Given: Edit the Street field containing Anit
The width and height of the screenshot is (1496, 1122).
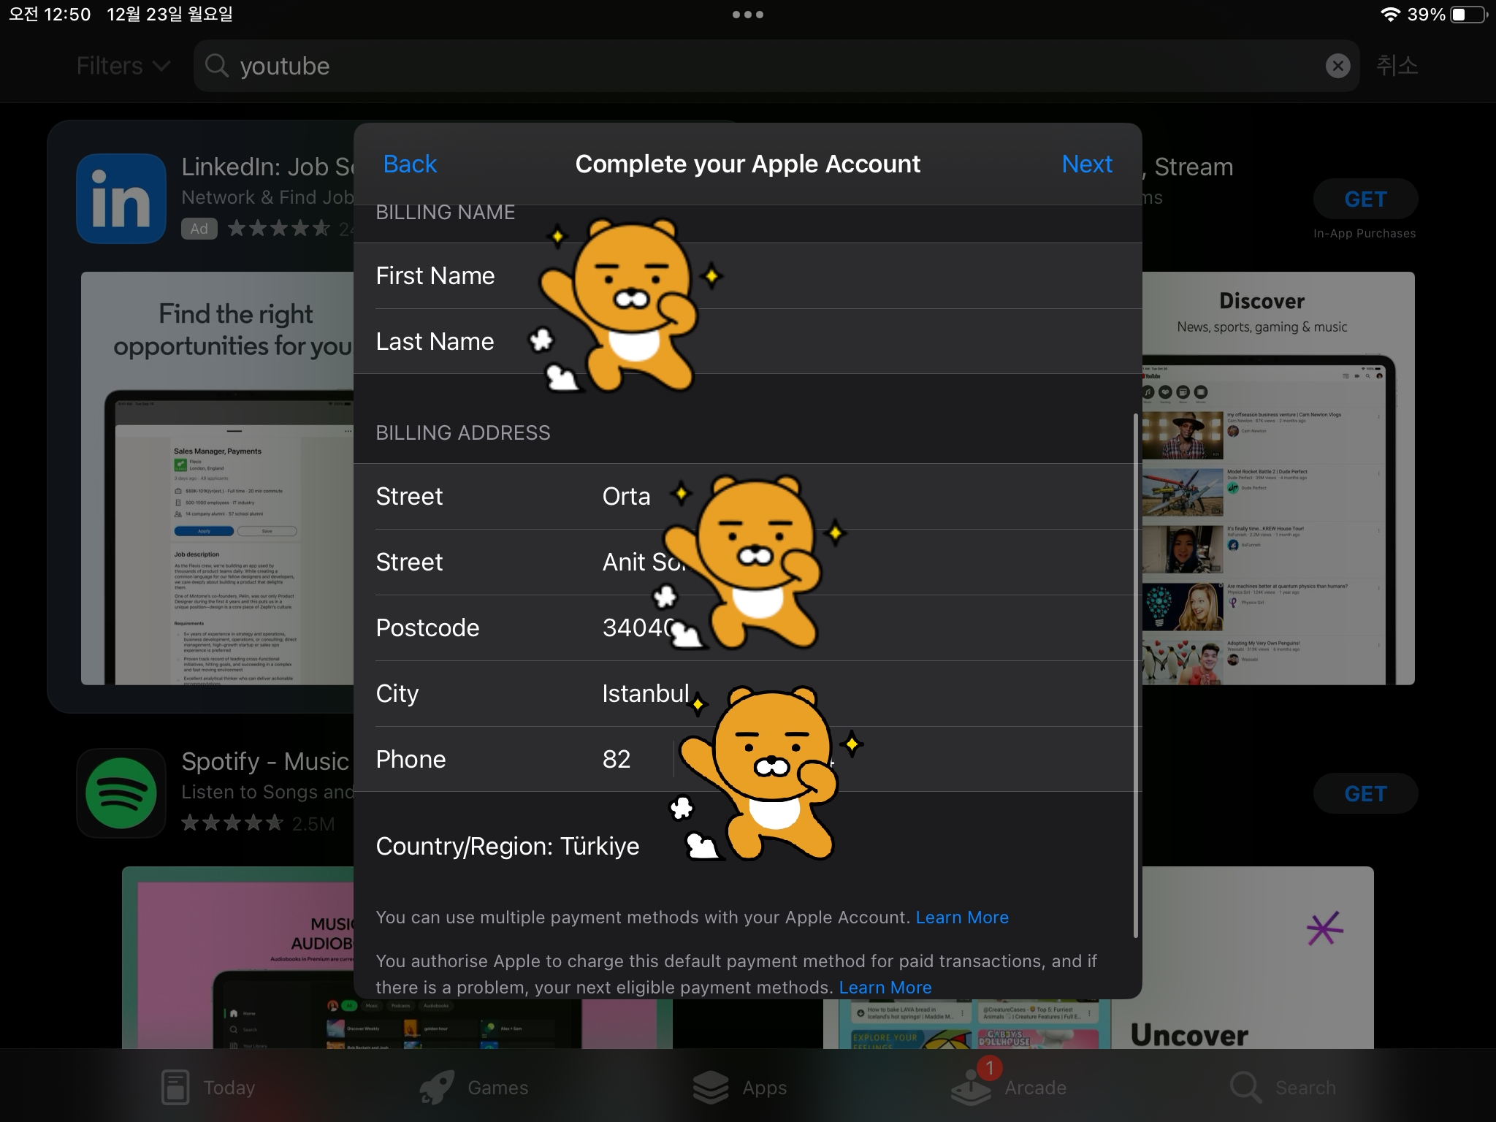Looking at the screenshot, I should [748, 562].
